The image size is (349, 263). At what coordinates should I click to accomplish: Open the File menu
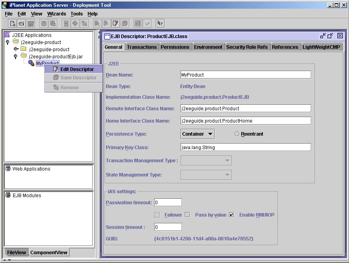pyautogui.click(x=9, y=14)
